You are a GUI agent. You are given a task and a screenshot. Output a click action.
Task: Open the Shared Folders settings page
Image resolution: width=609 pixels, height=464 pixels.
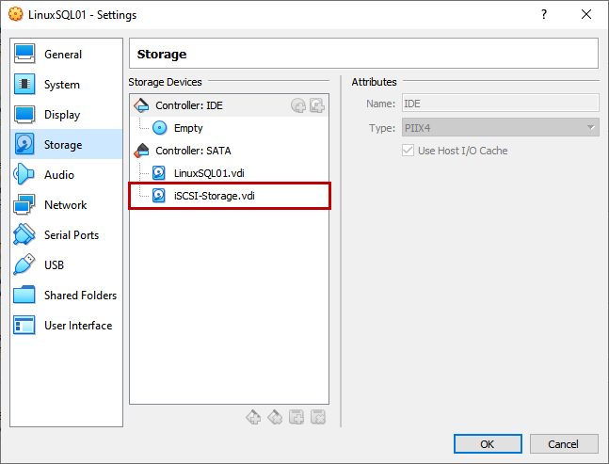point(80,296)
